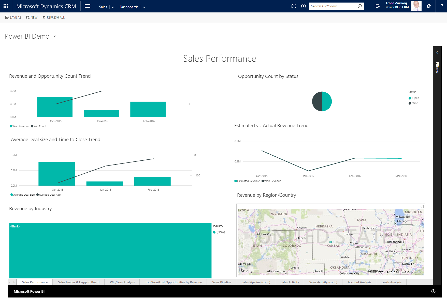Viewport: 447px width, 298px height.
Task: Open the advanced find icon
Action: pos(378,6)
